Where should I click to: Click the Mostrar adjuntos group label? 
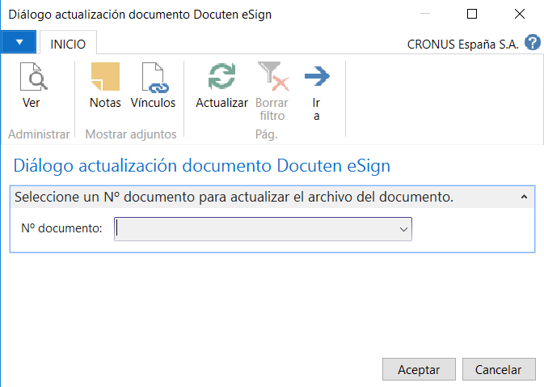pyautogui.click(x=131, y=134)
